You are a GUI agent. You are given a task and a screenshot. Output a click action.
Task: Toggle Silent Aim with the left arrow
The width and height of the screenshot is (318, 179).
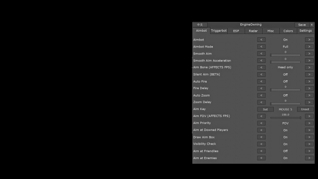pos(261,75)
